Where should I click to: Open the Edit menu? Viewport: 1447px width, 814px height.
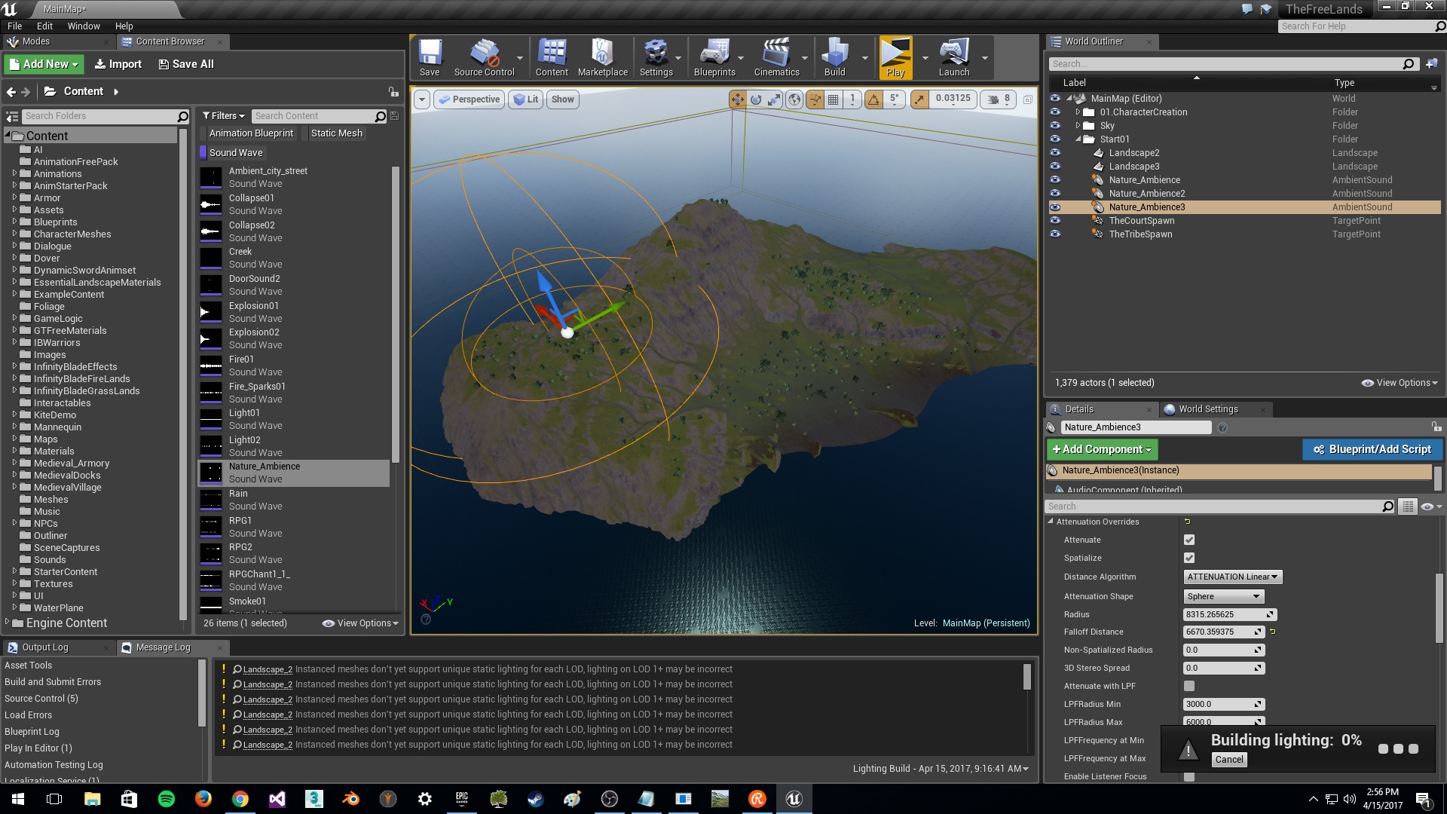click(x=44, y=26)
